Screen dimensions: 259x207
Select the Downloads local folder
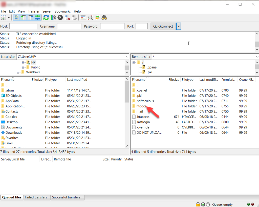point(14,132)
